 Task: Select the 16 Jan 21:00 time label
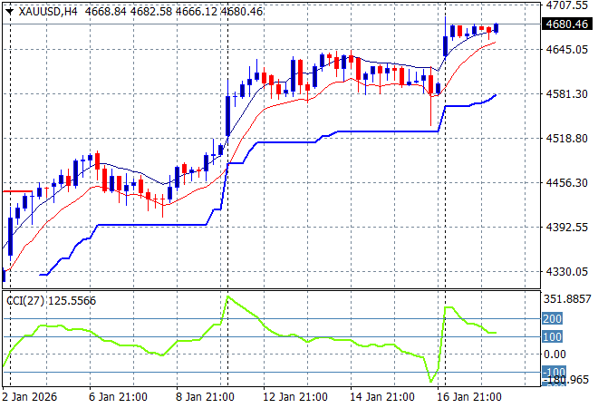tap(467, 397)
